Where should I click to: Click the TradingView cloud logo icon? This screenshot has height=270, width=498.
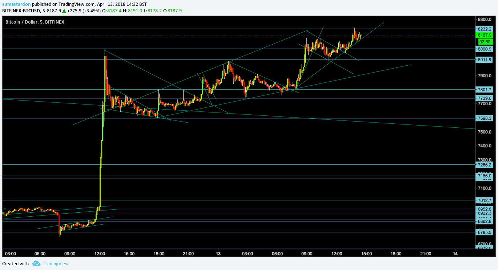[36, 263]
